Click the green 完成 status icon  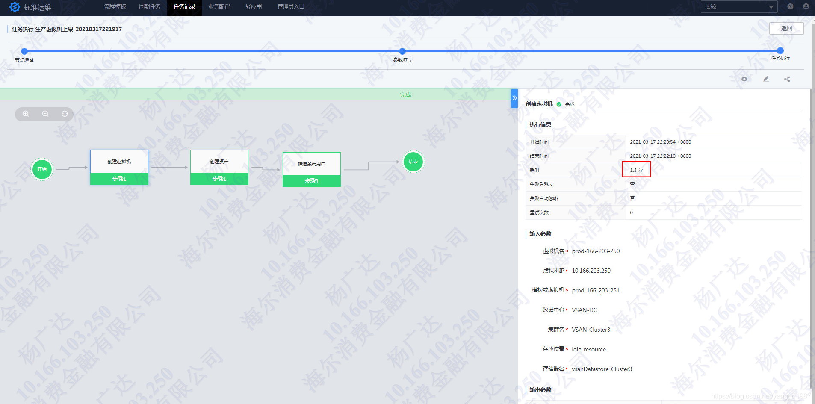click(559, 104)
